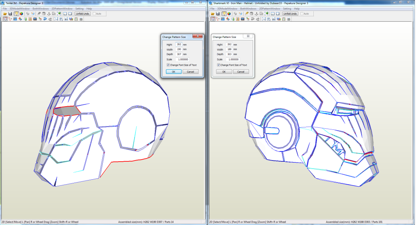Toggle the colored texture cube in Sharkmark VI
The height and width of the screenshot is (225, 417).
pyautogui.click(x=229, y=13)
